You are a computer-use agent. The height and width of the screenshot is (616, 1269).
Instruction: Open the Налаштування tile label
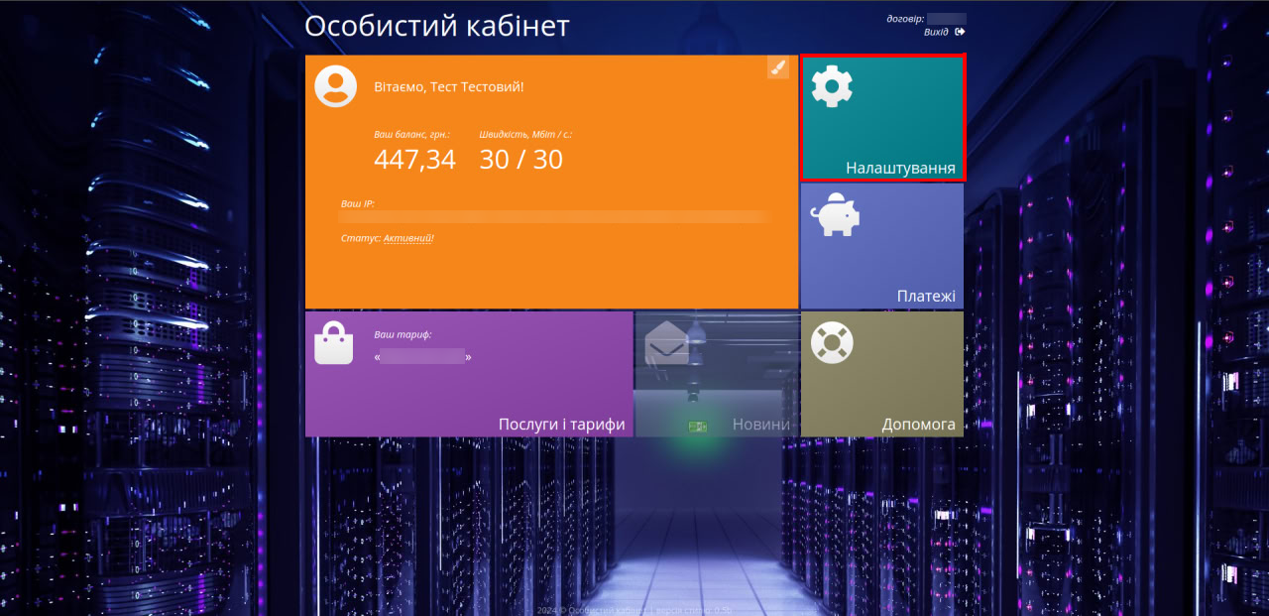[900, 169]
